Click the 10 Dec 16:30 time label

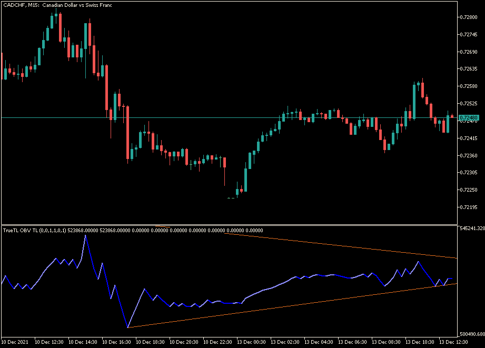(x=116, y=342)
